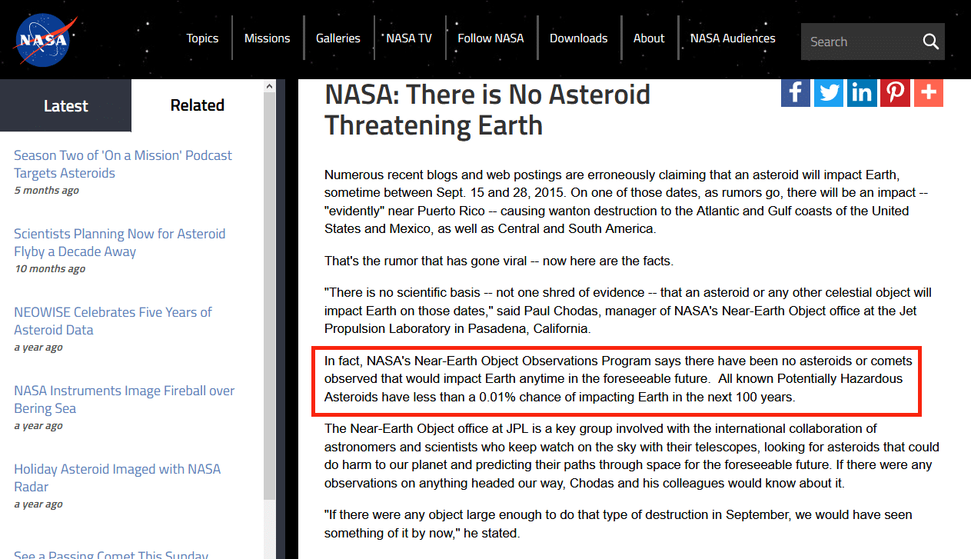The height and width of the screenshot is (559, 971).
Task: Go to NASA TV
Action: click(408, 38)
